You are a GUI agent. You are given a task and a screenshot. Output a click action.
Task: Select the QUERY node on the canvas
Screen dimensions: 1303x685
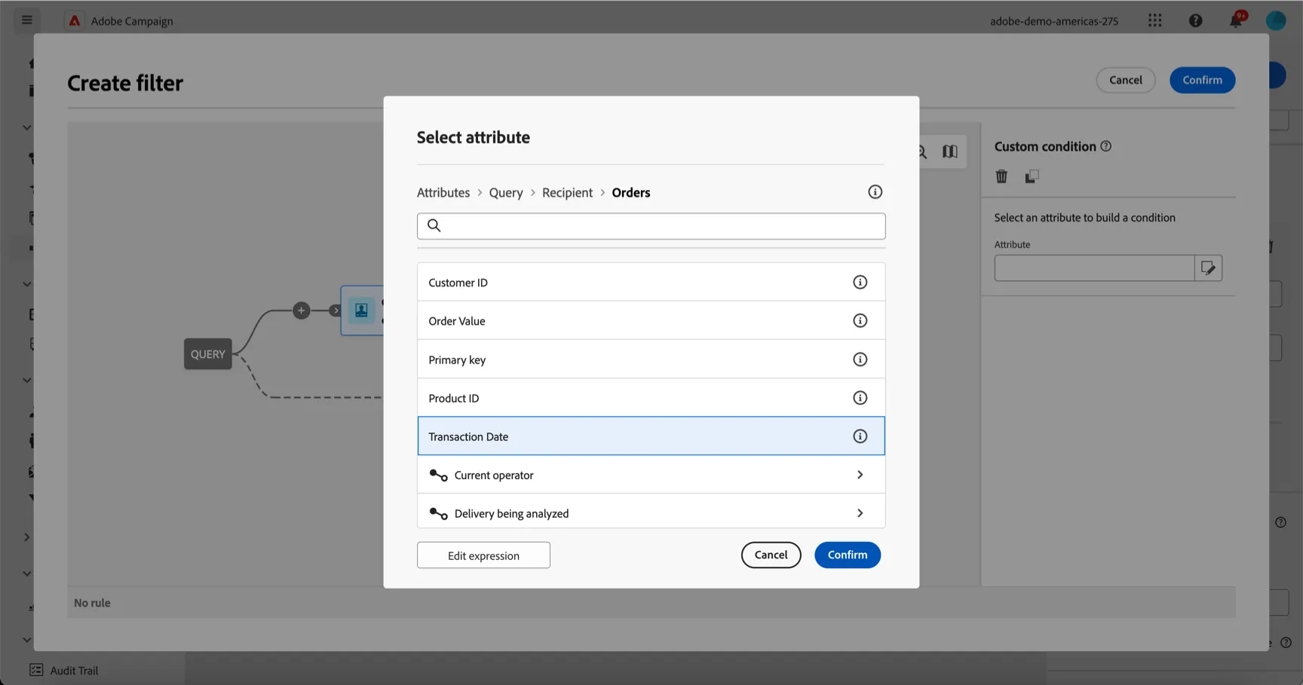point(208,354)
